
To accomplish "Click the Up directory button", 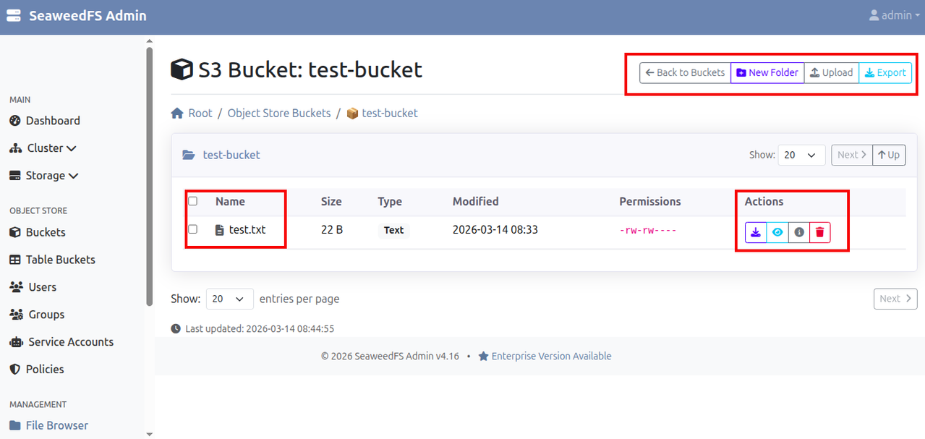I will click(x=889, y=155).
